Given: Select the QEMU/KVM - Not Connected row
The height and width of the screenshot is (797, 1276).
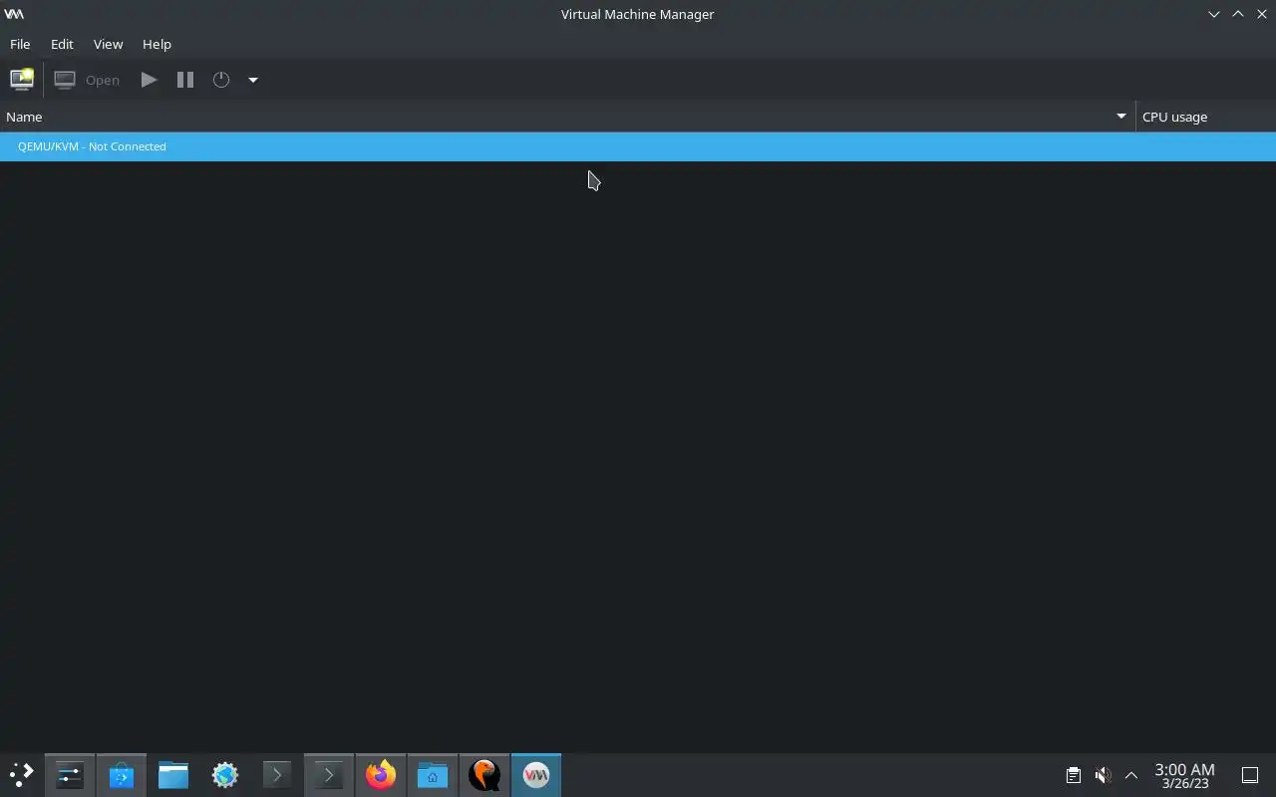Looking at the screenshot, I should [x=638, y=146].
